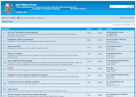Open last post Re: Kriegsmarine ships drawin...
The width and height of the screenshot is (136, 97).
coord(118,75)
